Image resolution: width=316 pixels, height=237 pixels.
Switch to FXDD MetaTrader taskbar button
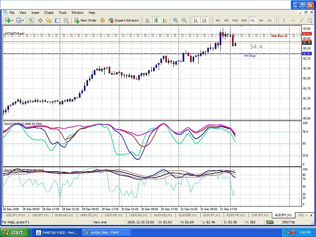(x=57, y=232)
